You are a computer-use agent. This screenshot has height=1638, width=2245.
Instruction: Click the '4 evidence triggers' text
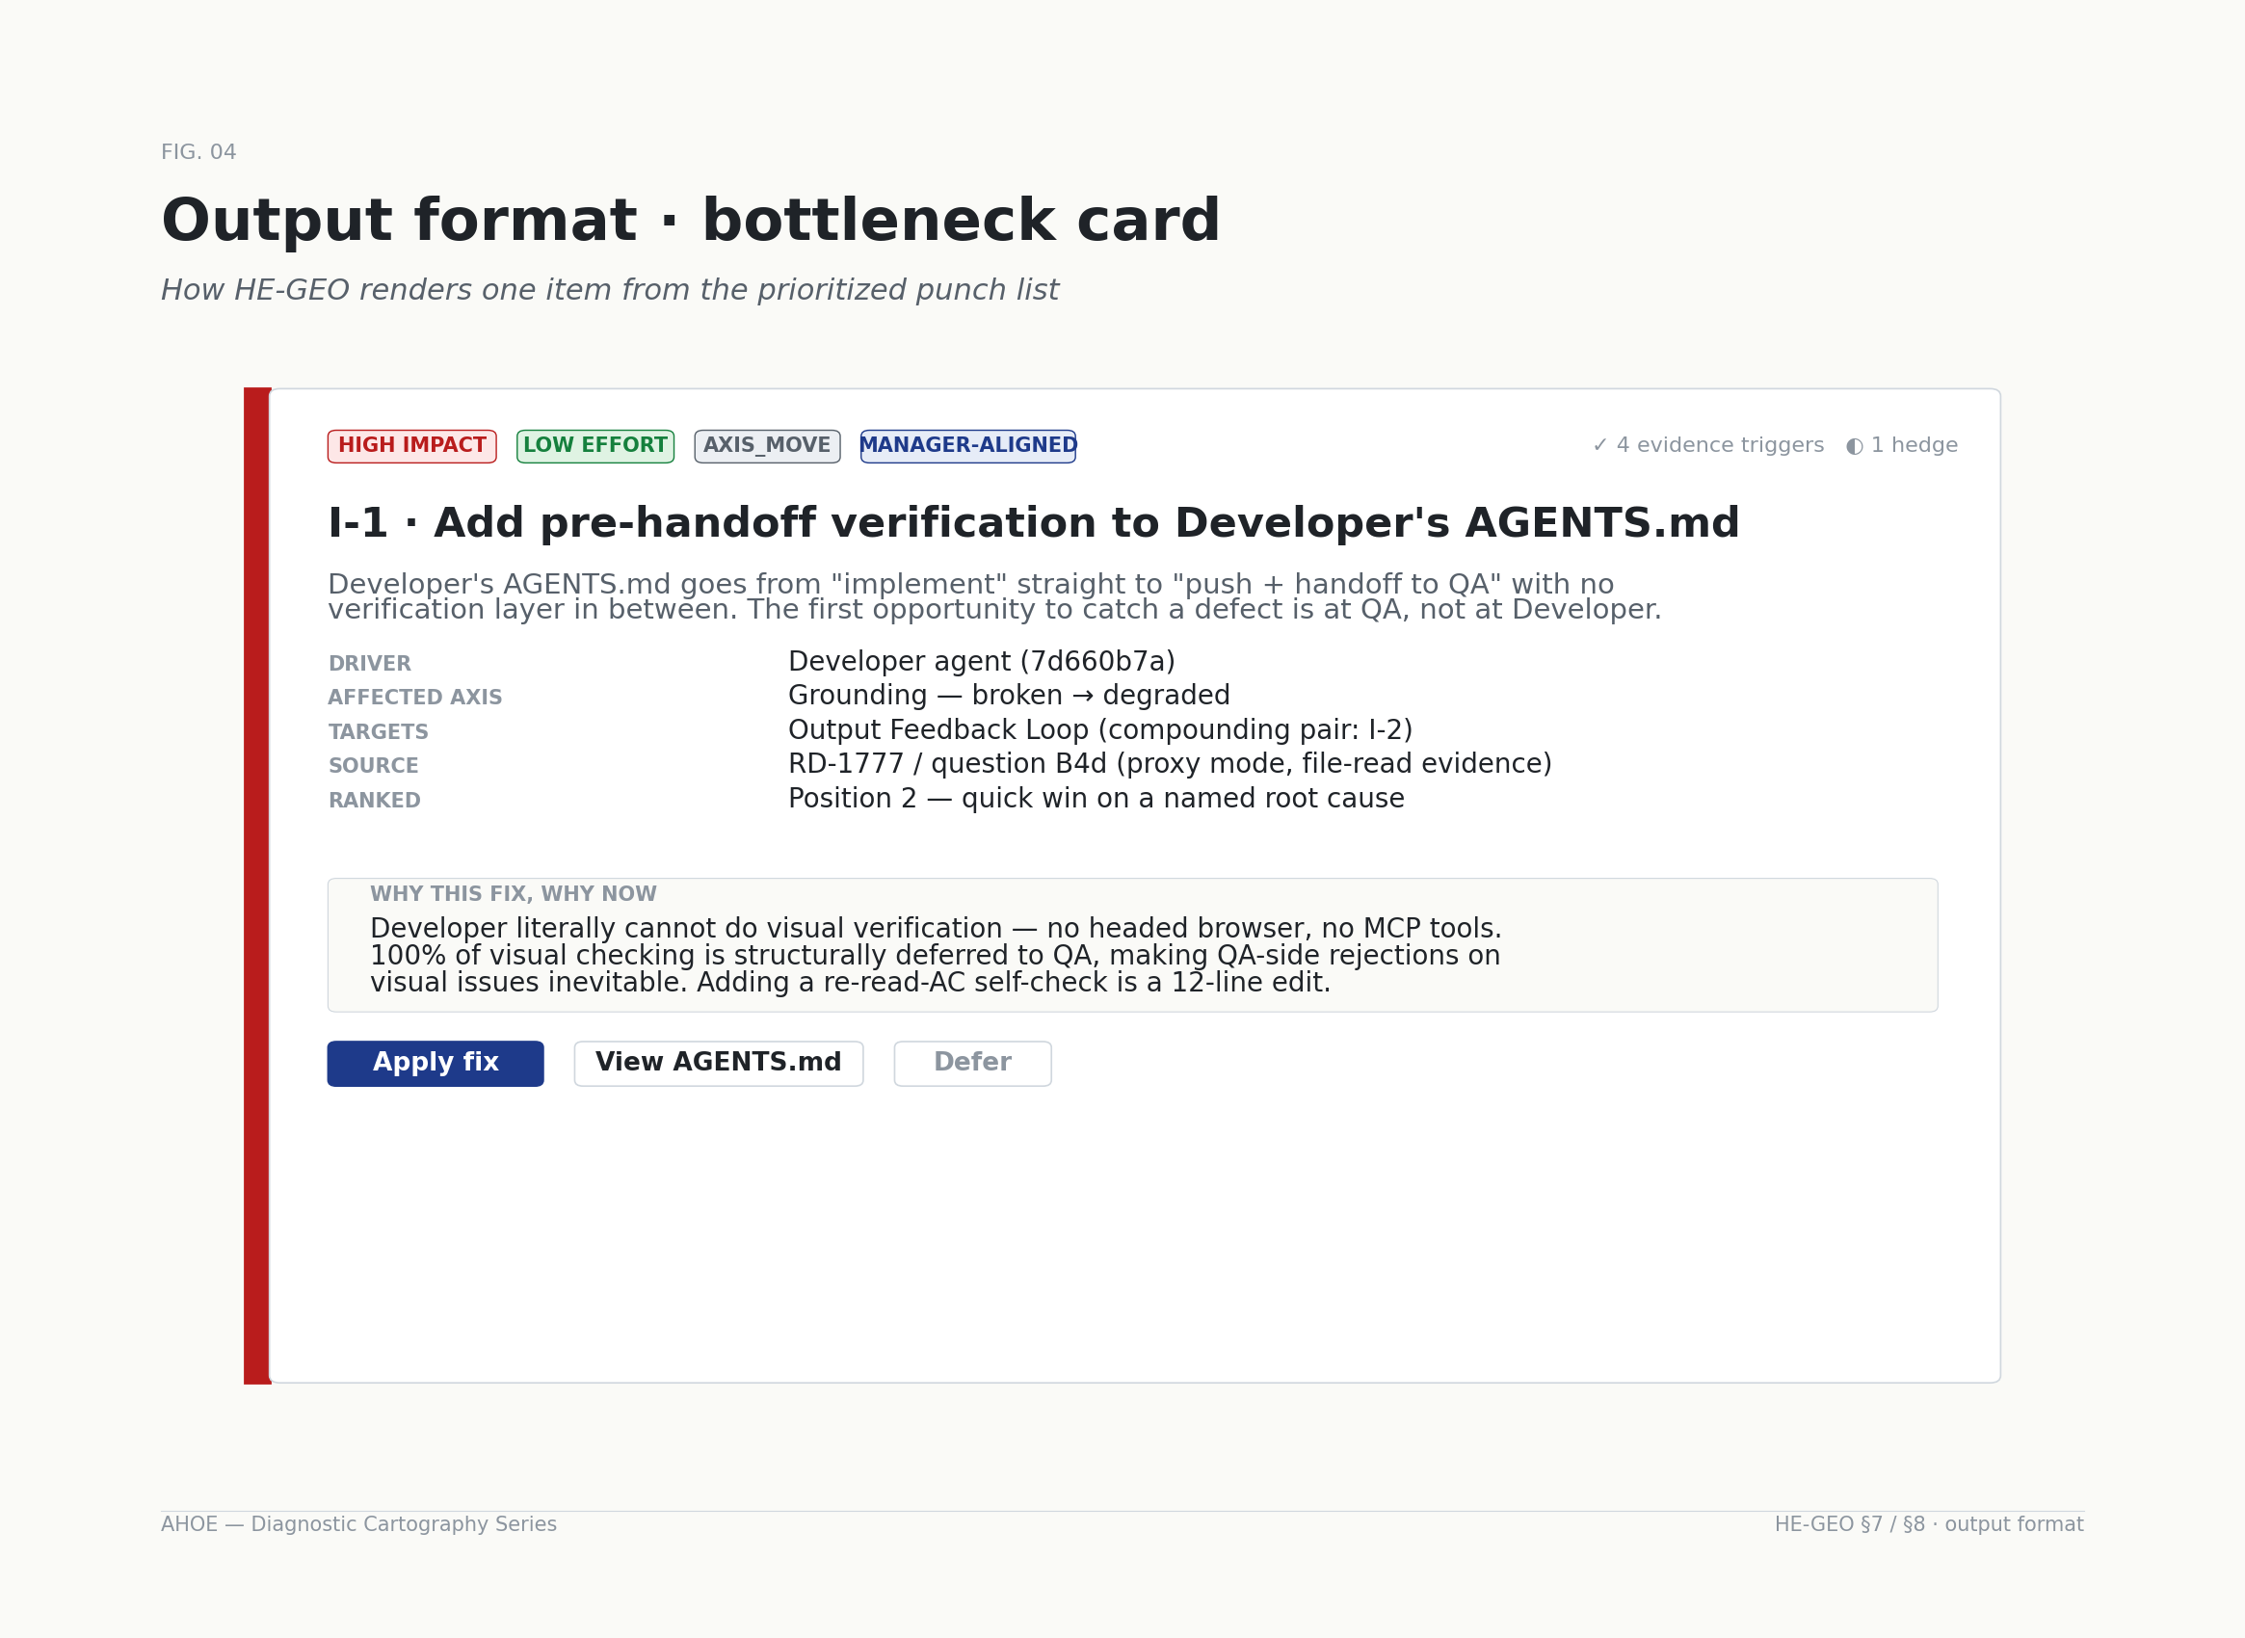click(x=1721, y=446)
